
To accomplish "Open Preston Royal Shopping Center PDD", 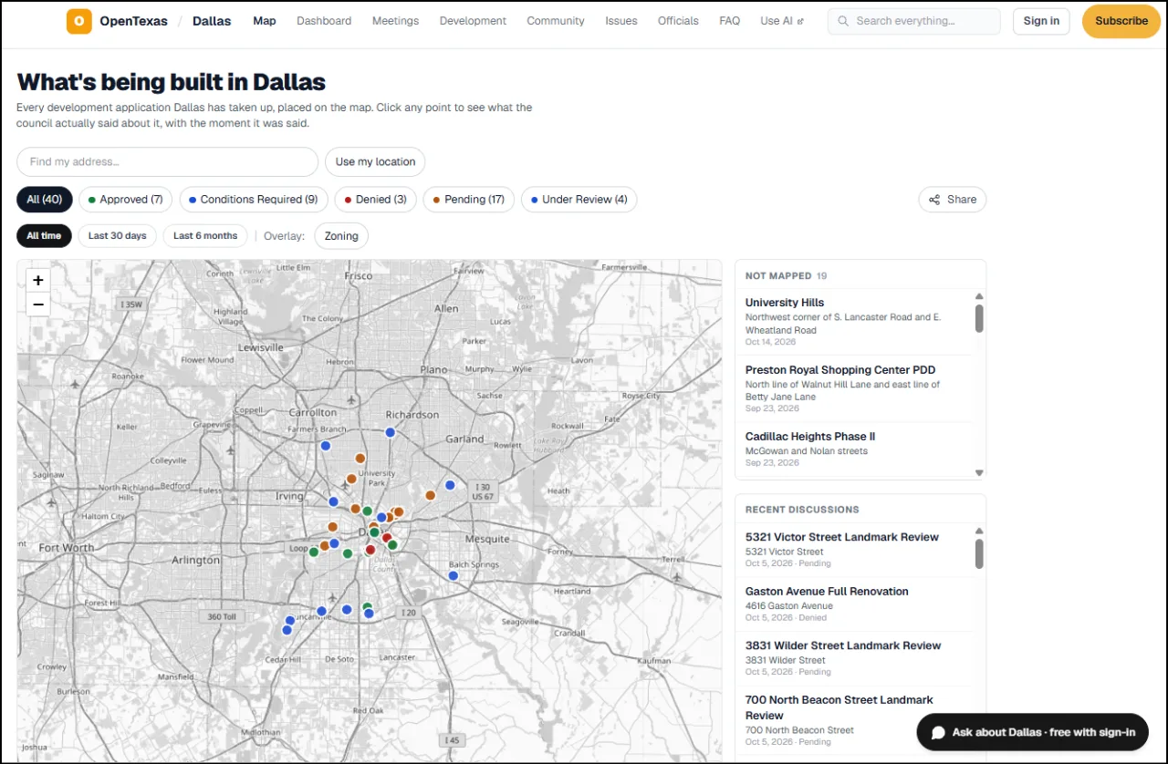I will (x=854, y=388).
